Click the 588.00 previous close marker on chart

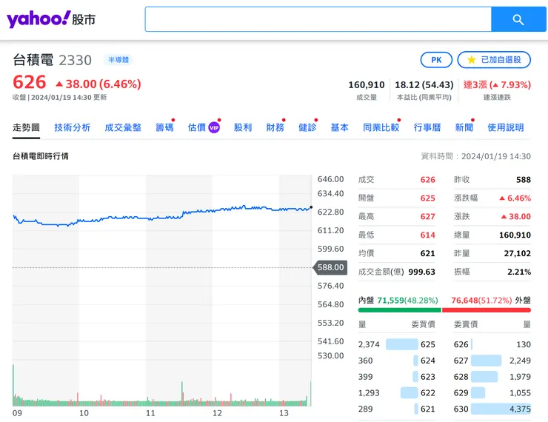[330, 267]
